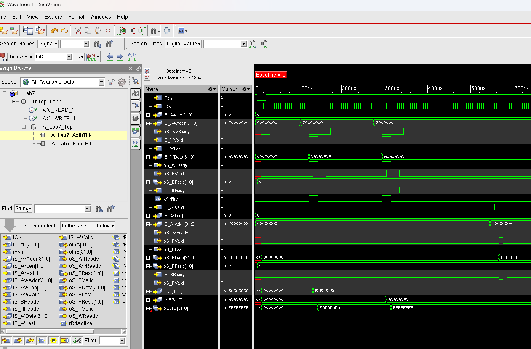Click the red X Delete icon

[108, 31]
